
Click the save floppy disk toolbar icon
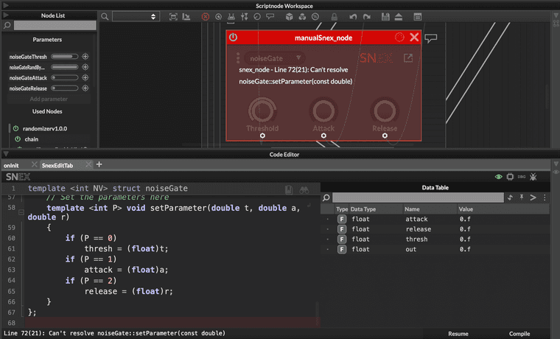[386, 16]
